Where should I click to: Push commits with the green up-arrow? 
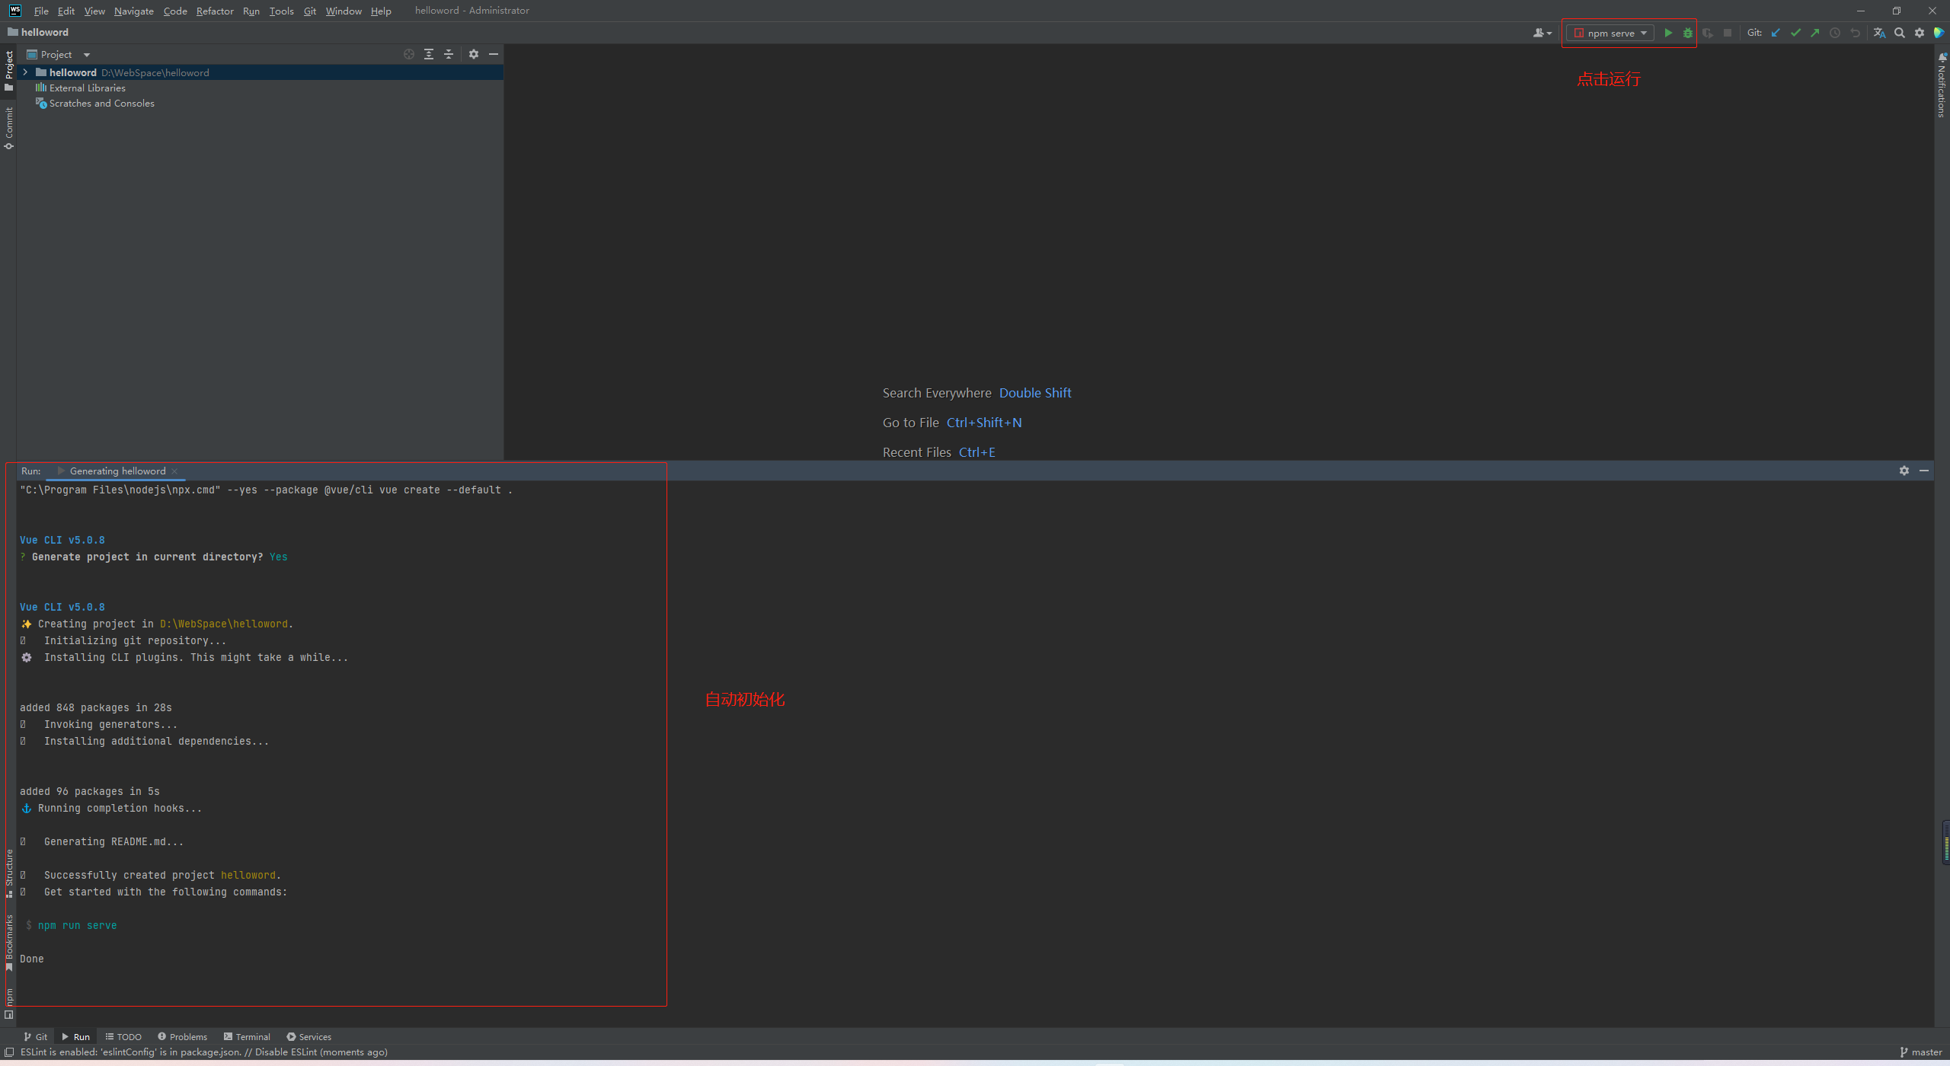point(1815,33)
